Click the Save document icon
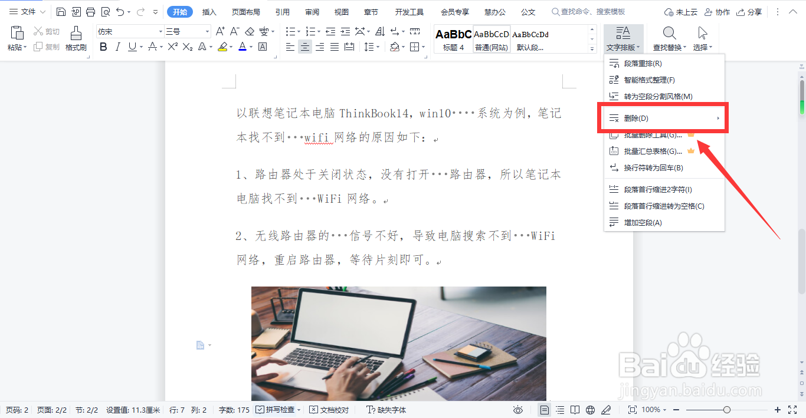806x418 pixels. click(61, 12)
